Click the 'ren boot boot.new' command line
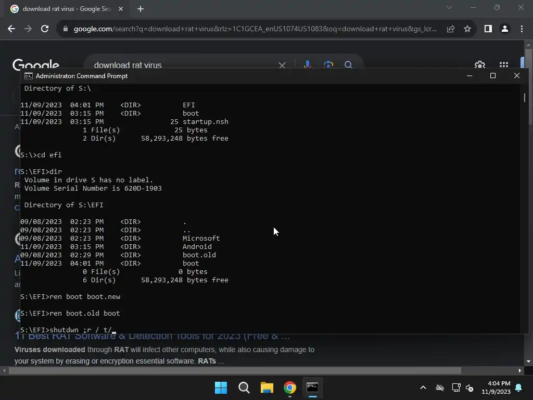 (70, 296)
